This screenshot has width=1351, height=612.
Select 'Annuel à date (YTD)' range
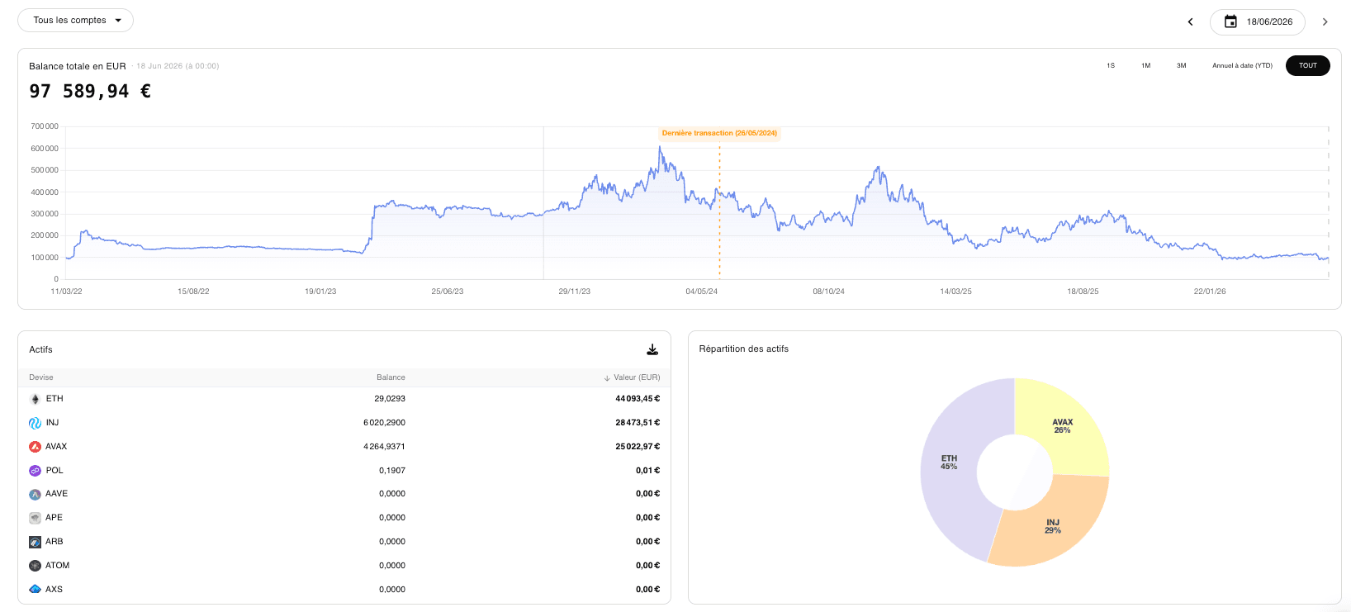pos(1242,65)
